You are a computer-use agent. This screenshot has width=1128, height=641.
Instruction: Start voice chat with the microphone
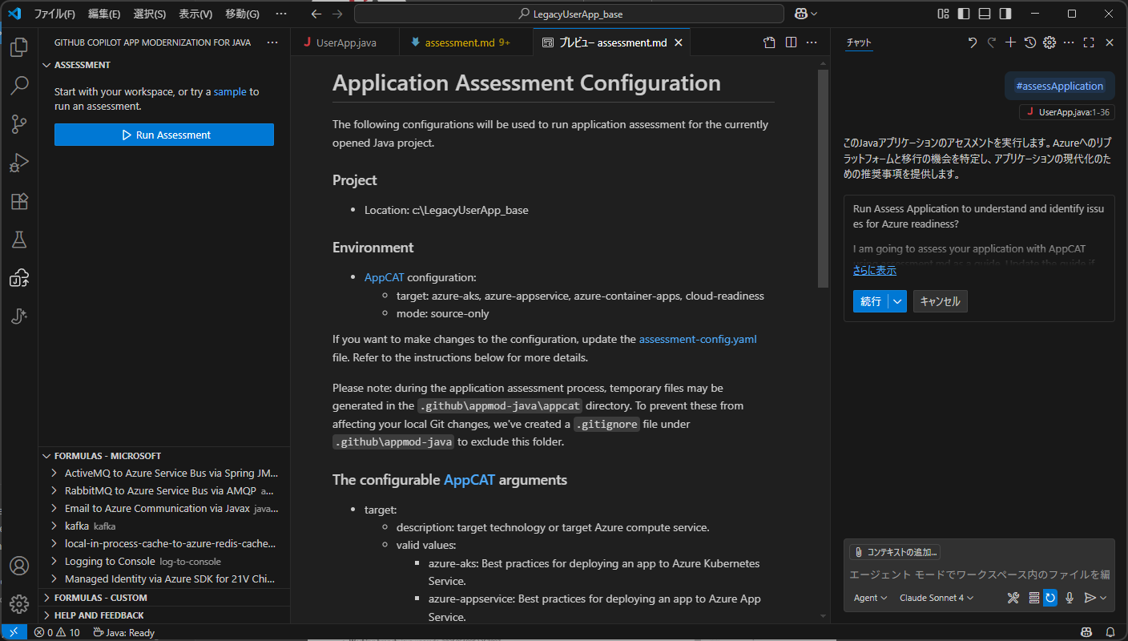[x=1070, y=598]
